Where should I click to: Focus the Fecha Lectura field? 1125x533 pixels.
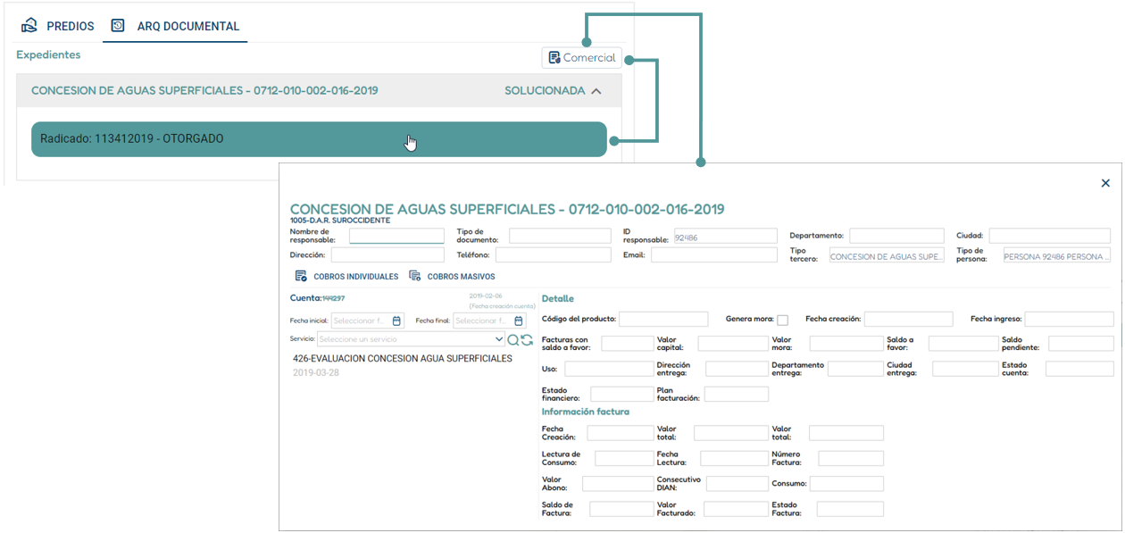[x=734, y=458]
